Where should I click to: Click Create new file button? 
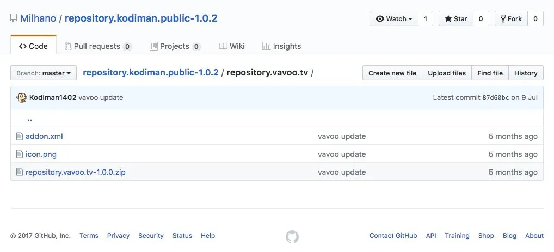(392, 73)
